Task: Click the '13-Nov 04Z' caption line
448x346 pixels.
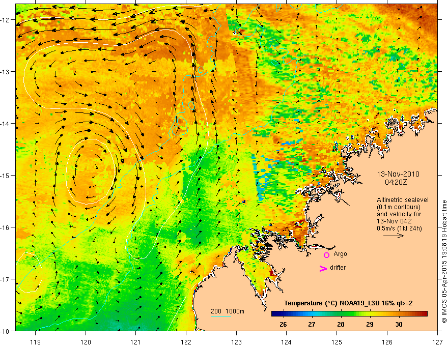Action: tap(395, 221)
